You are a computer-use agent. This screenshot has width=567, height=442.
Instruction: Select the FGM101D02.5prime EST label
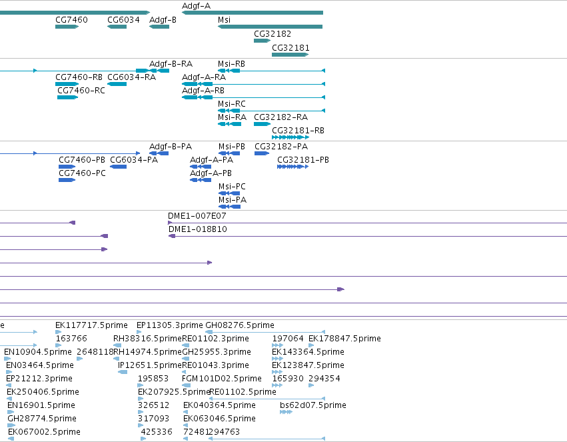pyautogui.click(x=222, y=379)
